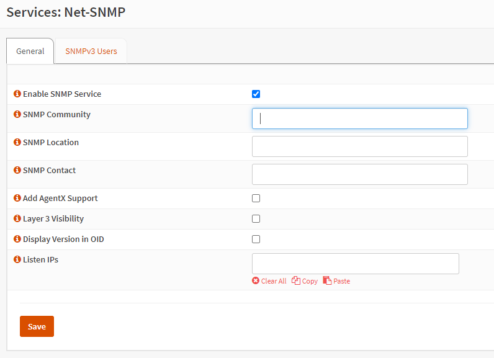494x358 pixels.
Task: Click the SNMP Contact label
Action: click(50, 171)
